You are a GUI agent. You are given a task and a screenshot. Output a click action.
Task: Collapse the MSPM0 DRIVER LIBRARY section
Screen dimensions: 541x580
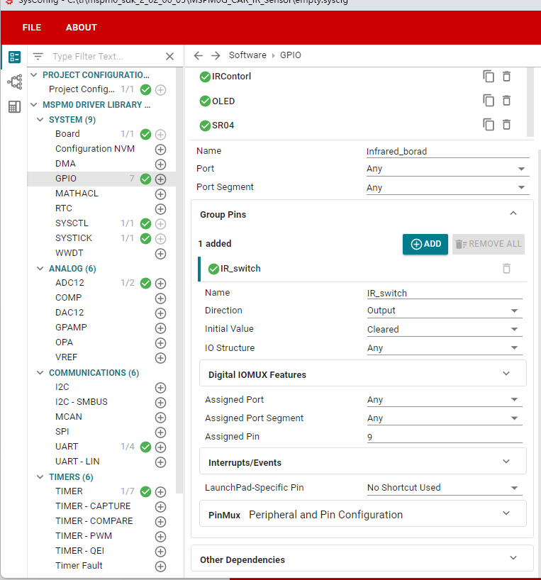tap(34, 105)
